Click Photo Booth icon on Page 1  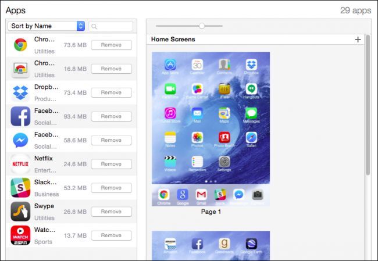click(224, 137)
